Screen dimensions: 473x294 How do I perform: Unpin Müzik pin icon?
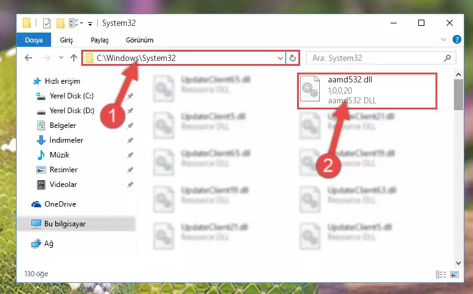(x=130, y=155)
